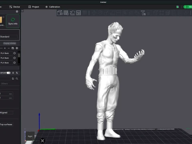Open printer settings gear at panel top

[17, 12]
